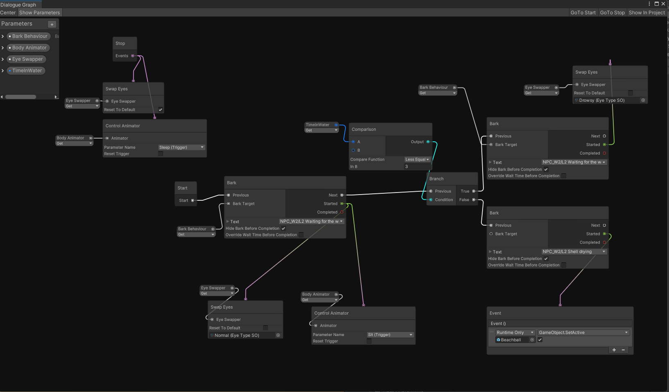This screenshot has width=669, height=392.
Task: Click the Show In Project button
Action: click(x=646, y=13)
